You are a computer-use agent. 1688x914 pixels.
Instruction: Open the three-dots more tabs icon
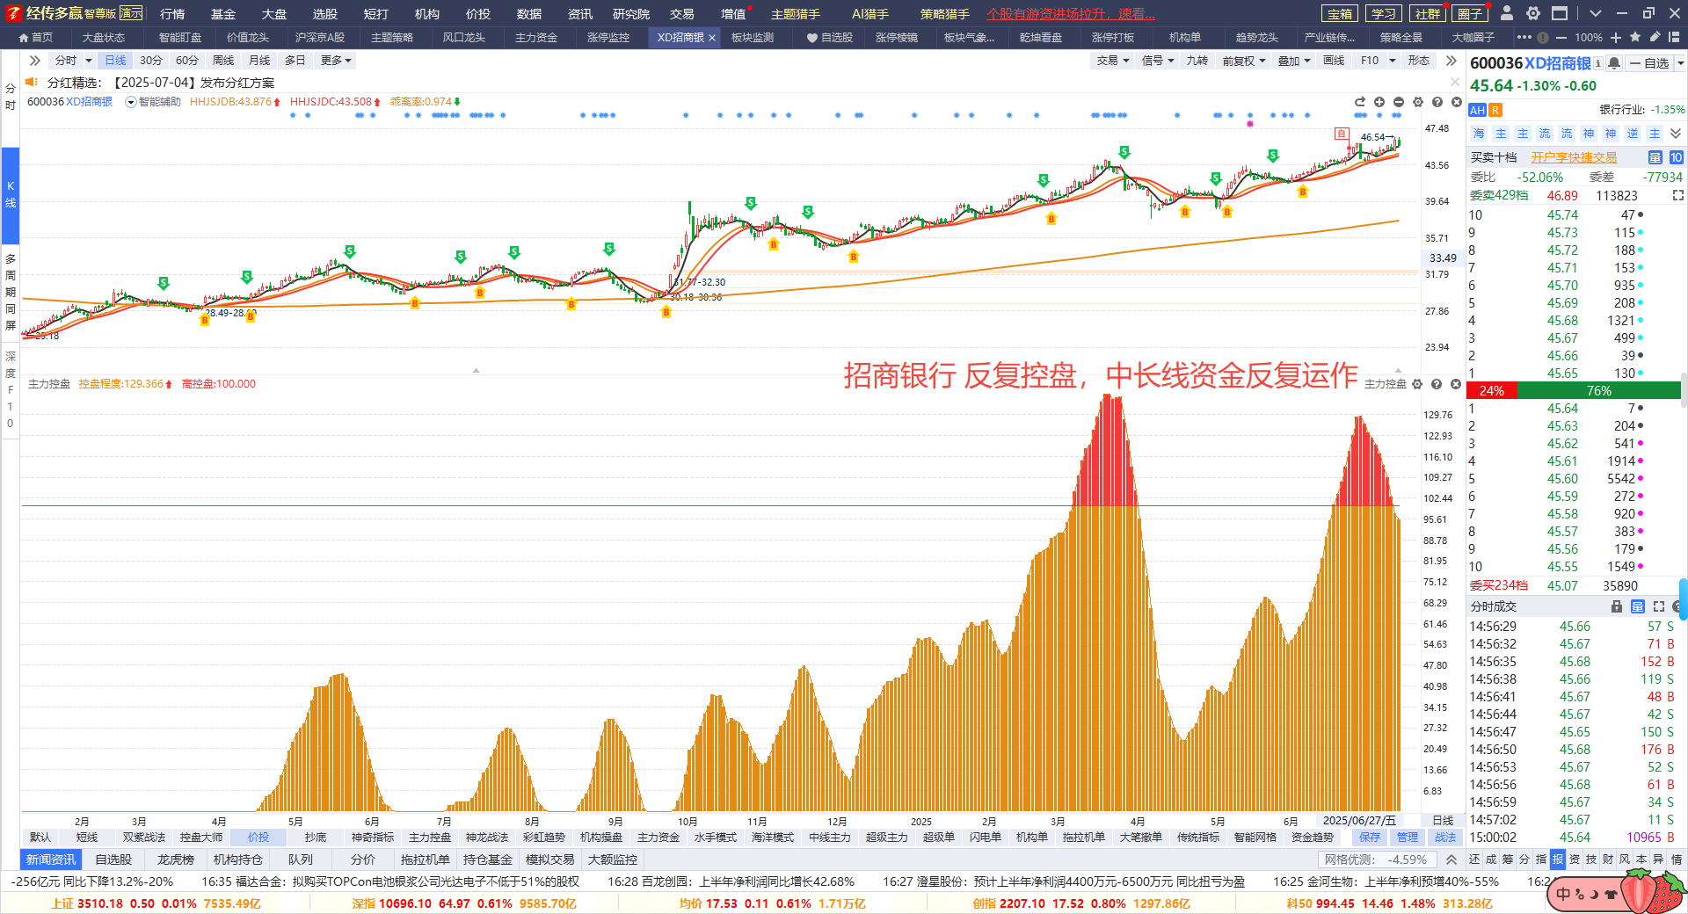coord(1524,37)
